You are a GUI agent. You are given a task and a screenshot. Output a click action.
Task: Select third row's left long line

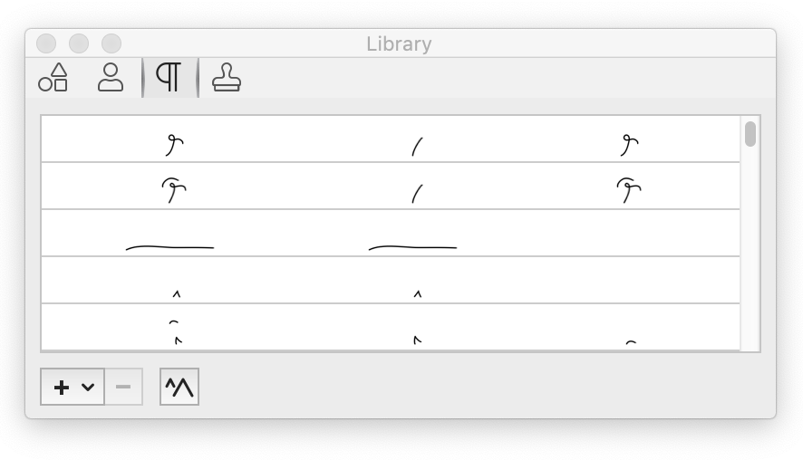(169, 246)
